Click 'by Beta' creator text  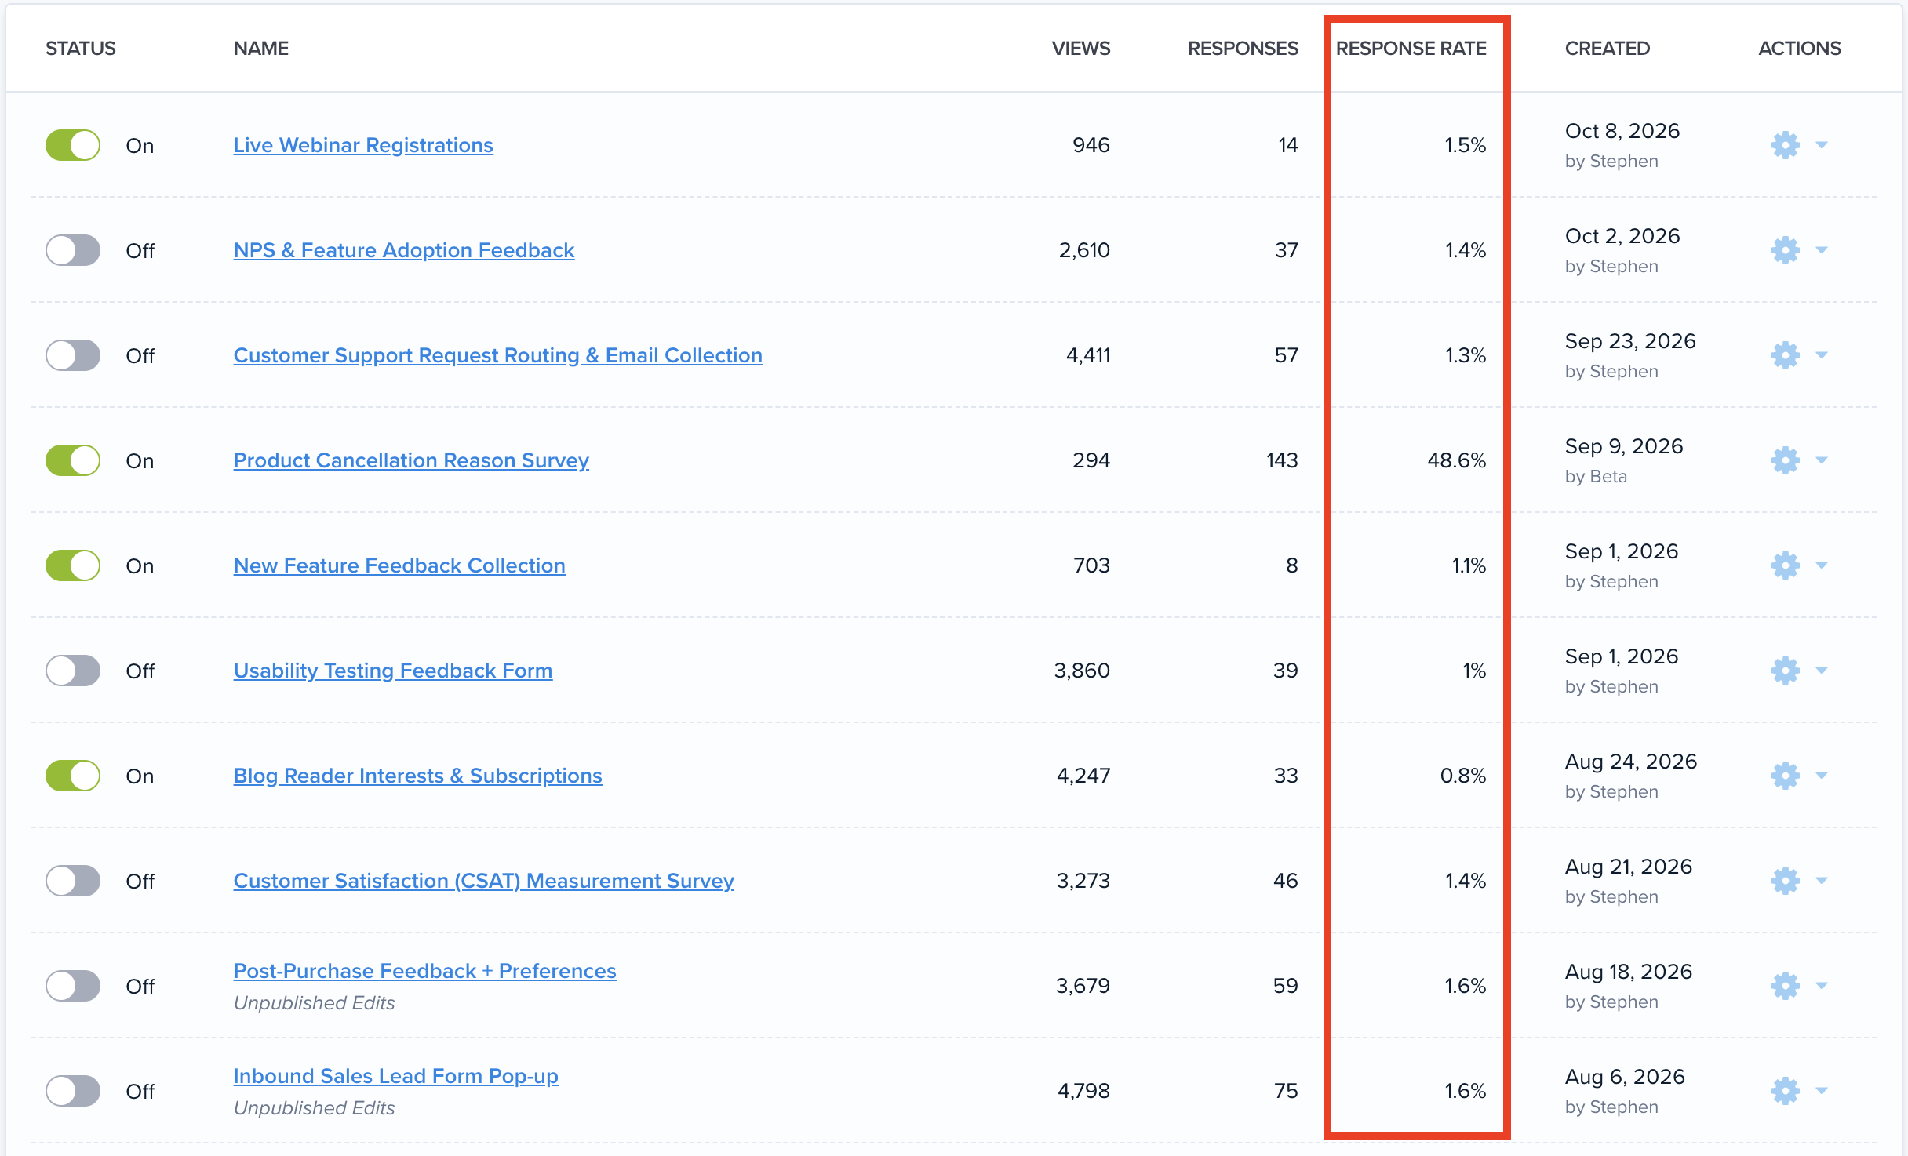coord(1596,477)
